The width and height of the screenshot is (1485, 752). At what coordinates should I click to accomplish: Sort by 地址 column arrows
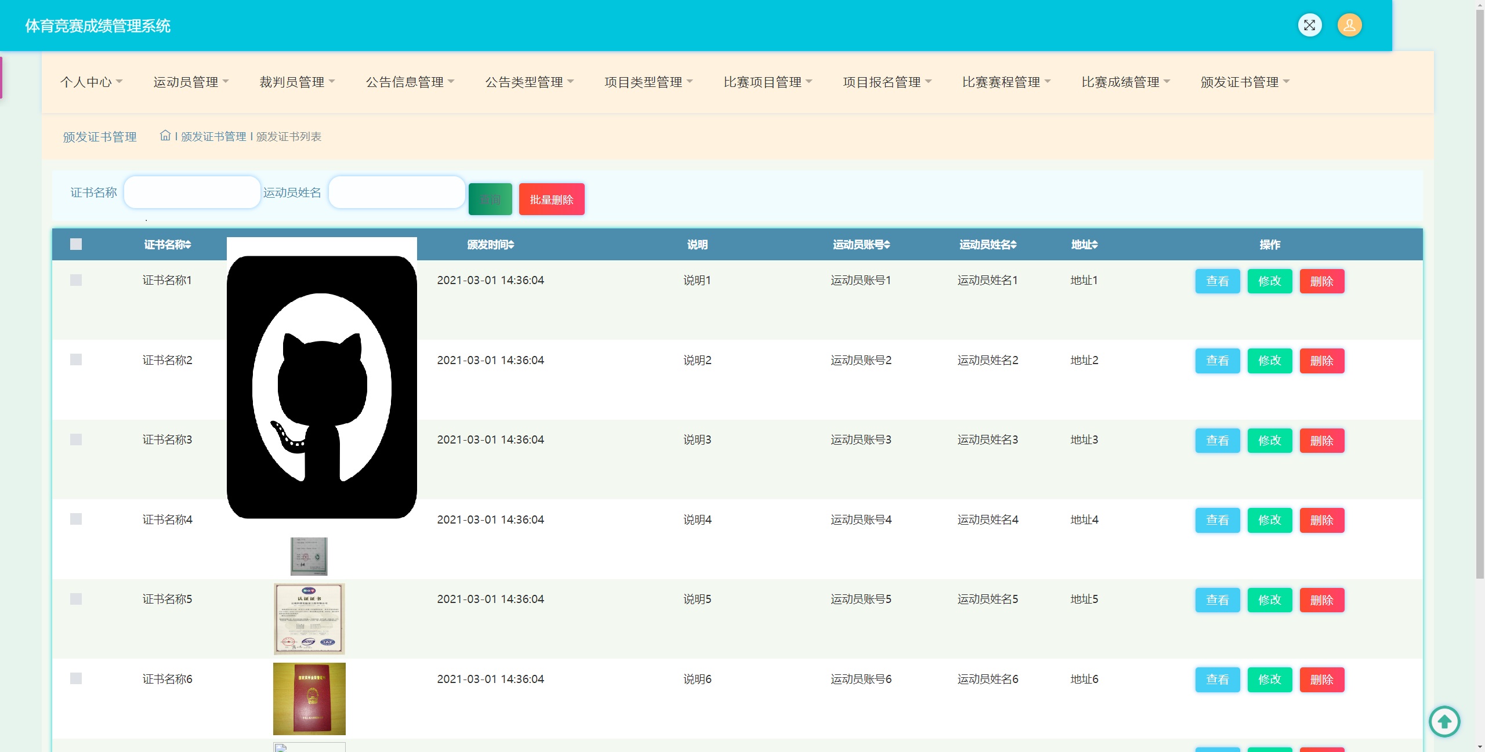[x=1094, y=245]
